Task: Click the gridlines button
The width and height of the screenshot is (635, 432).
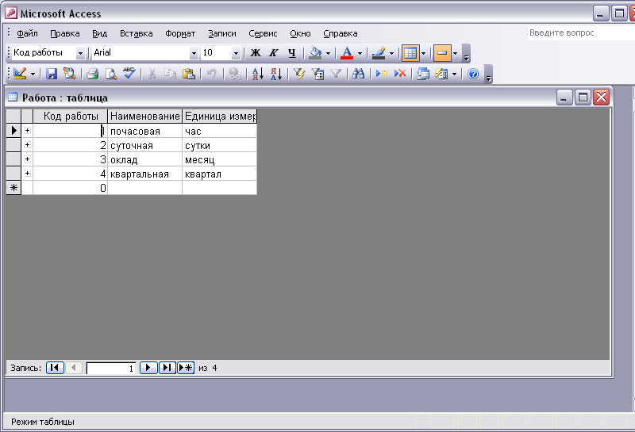Action: pos(410,53)
